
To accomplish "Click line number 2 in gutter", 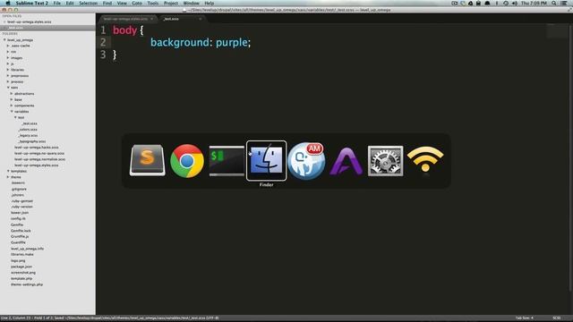I will pos(103,42).
